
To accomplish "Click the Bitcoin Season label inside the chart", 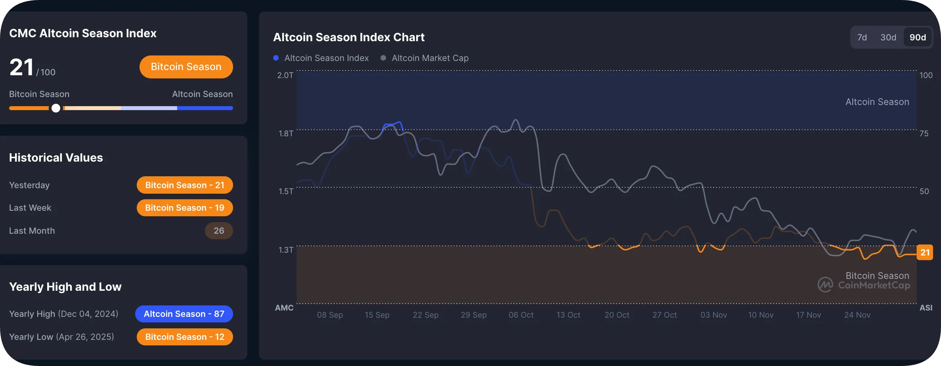I will coord(878,275).
